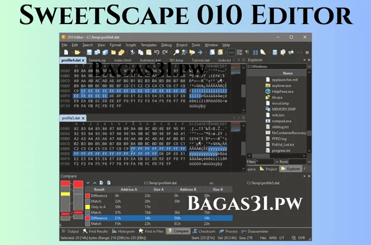
Task: Open the Debug menu
Action: point(166,45)
